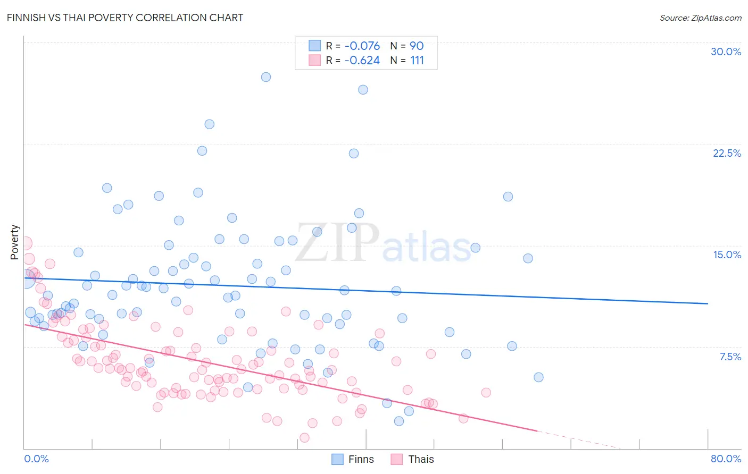Click the chart title text
The image size is (748, 474).
pos(125,18)
